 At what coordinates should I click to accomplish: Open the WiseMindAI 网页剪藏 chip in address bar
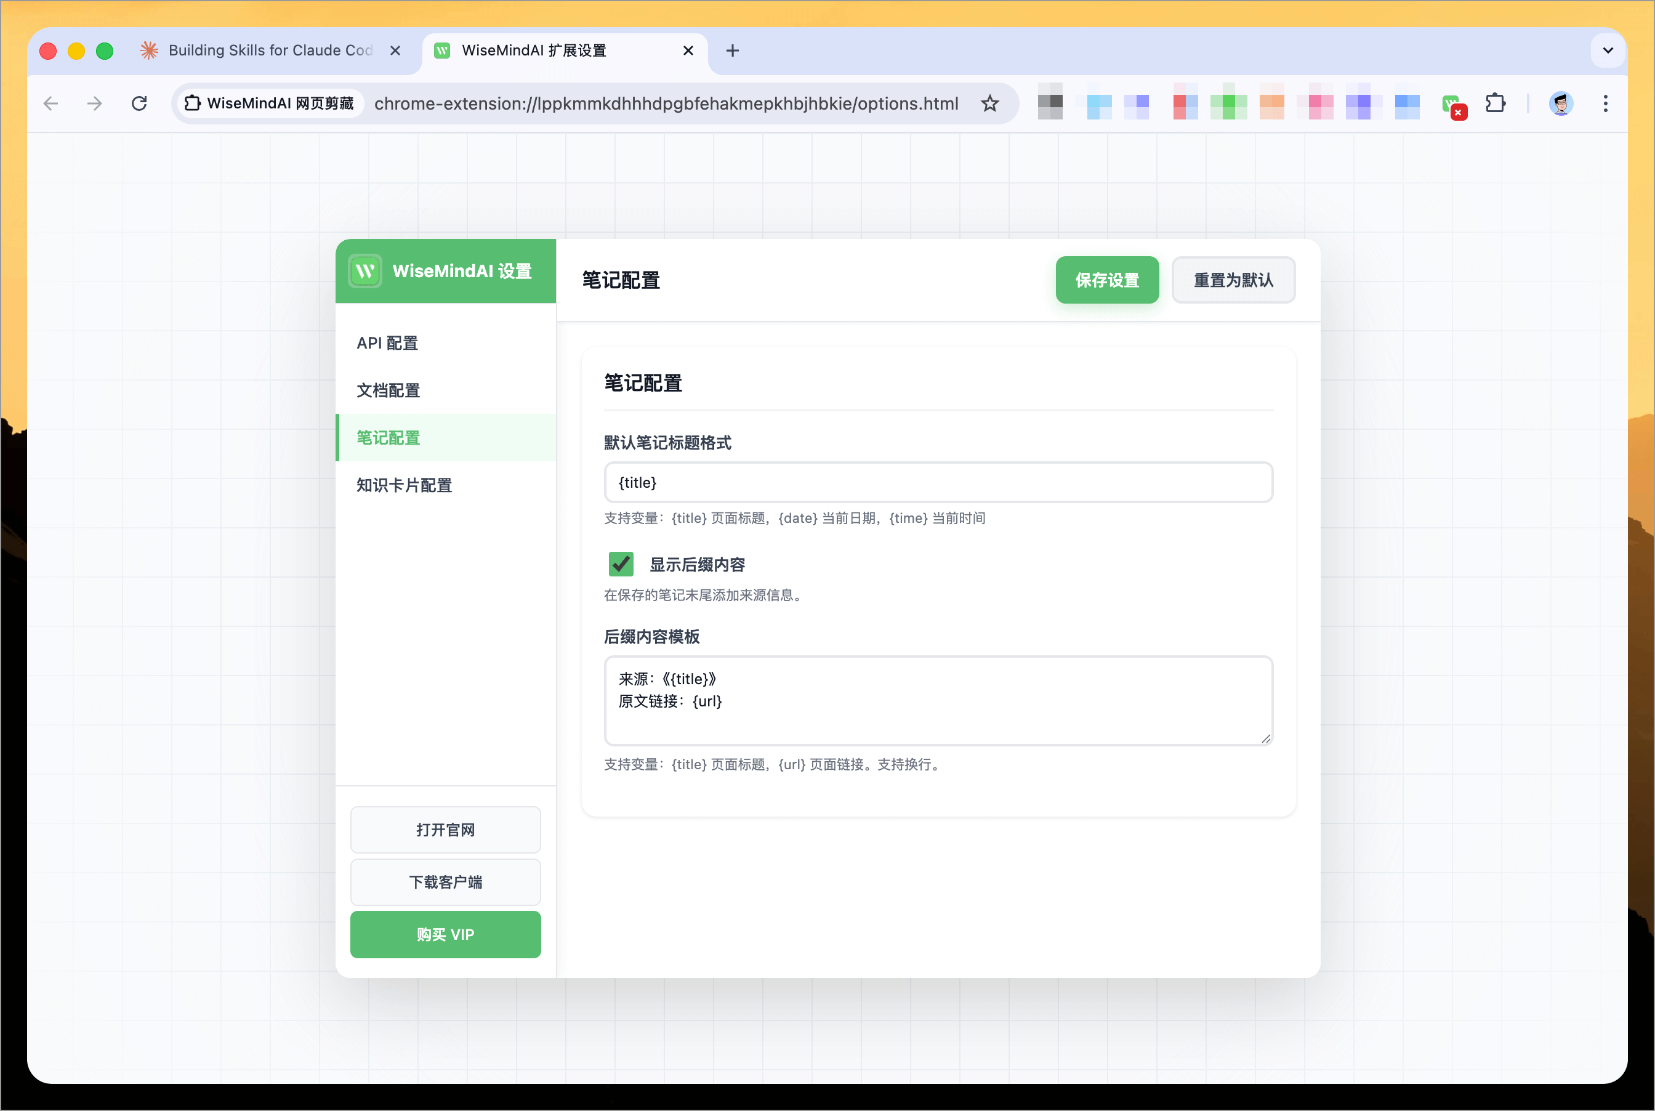pyautogui.click(x=269, y=103)
